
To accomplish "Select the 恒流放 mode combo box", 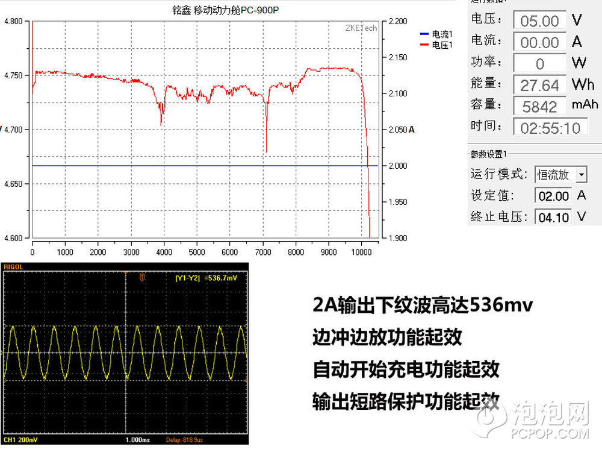I will (x=561, y=175).
